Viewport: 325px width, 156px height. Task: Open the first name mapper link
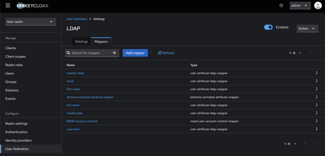[73, 89]
